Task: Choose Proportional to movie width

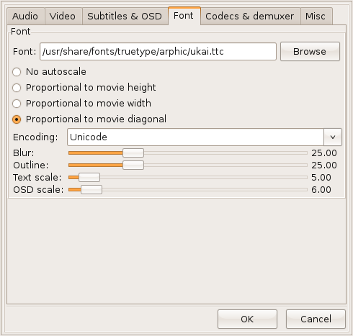Action: coord(17,104)
